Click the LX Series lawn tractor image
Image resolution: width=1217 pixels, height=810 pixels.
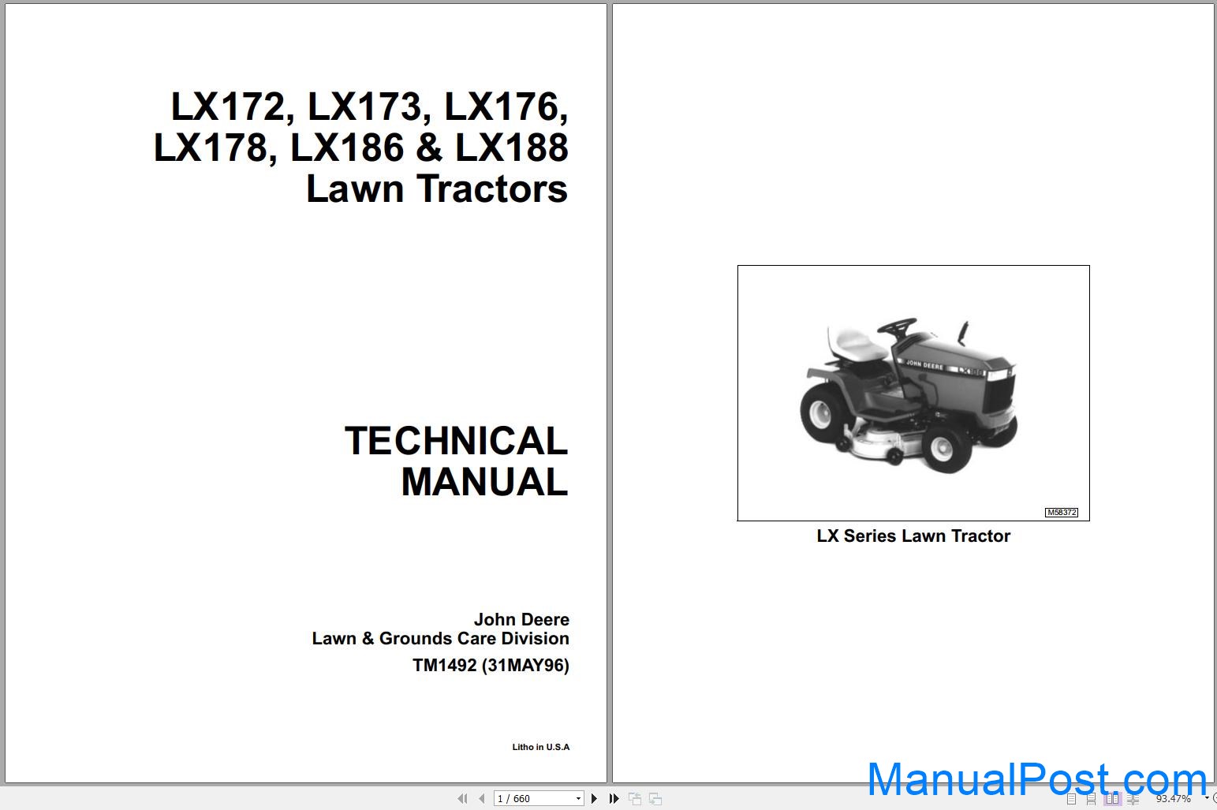click(x=913, y=393)
